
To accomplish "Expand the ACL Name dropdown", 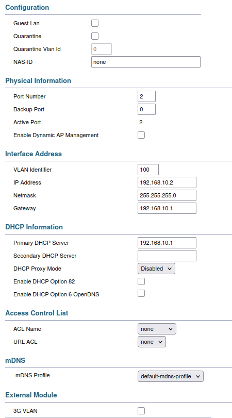I will click(157, 329).
